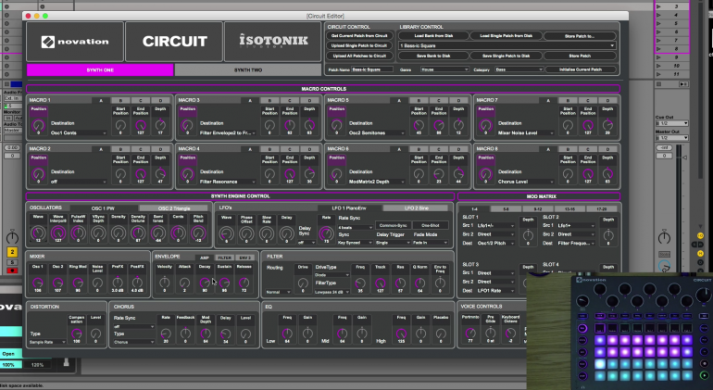
Task: Open Distortion Type dropdown Sample Rate
Action: pos(47,342)
